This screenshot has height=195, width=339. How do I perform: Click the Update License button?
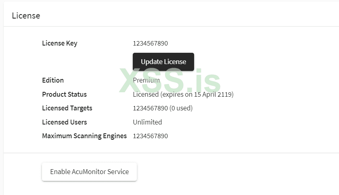[x=163, y=62]
